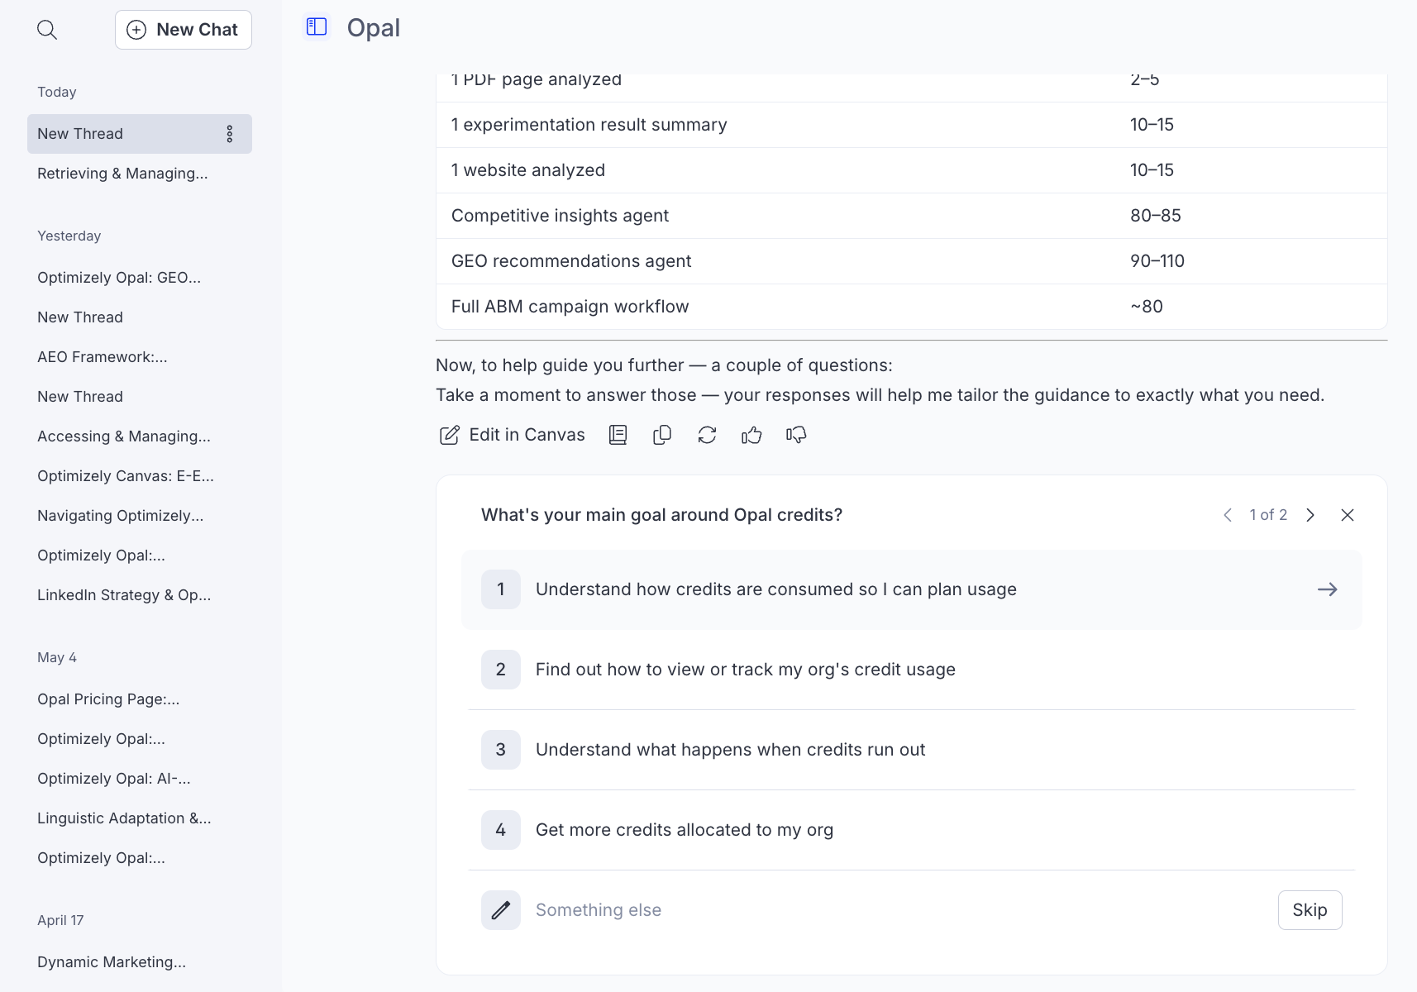1417x992 pixels.
Task: Open options menu for New Thread
Action: pos(230,134)
